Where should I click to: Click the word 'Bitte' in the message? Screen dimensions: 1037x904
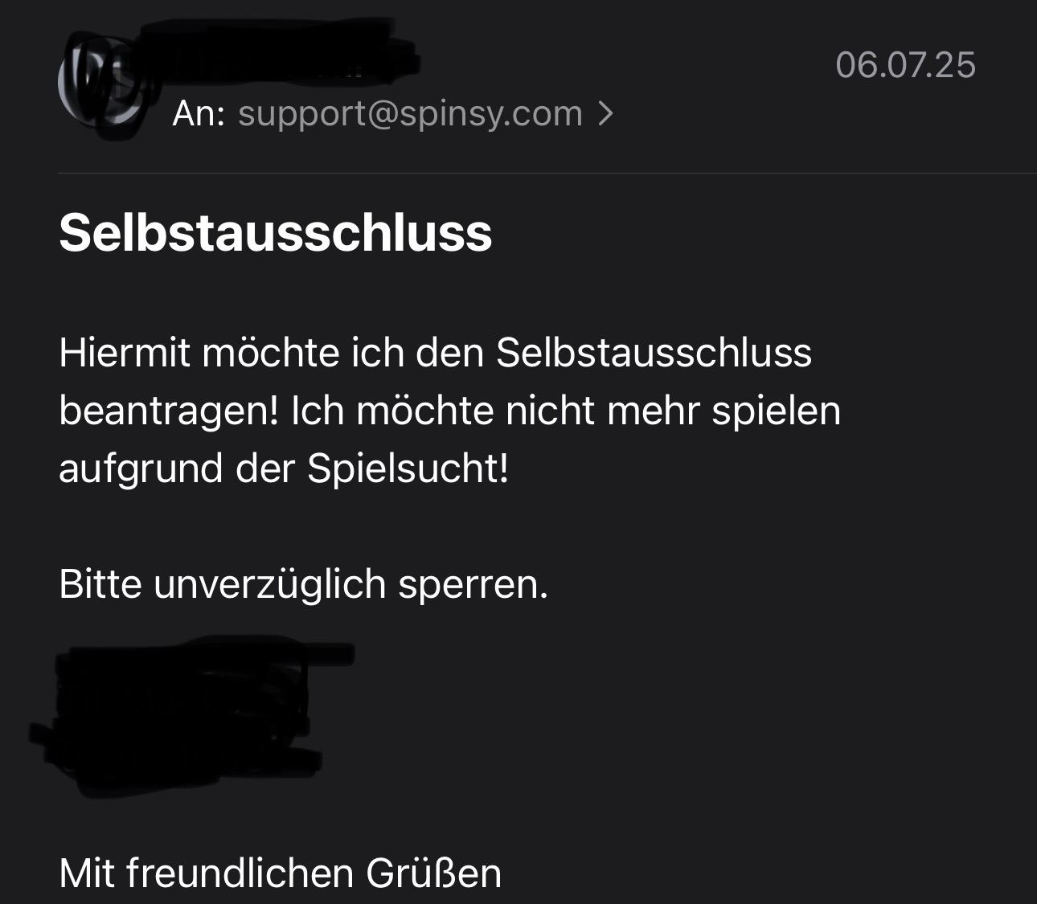pyautogui.click(x=100, y=584)
